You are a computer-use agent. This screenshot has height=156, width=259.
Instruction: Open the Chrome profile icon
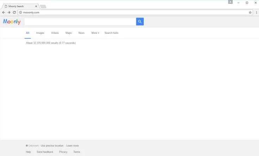pyautogui.click(x=230, y=2)
